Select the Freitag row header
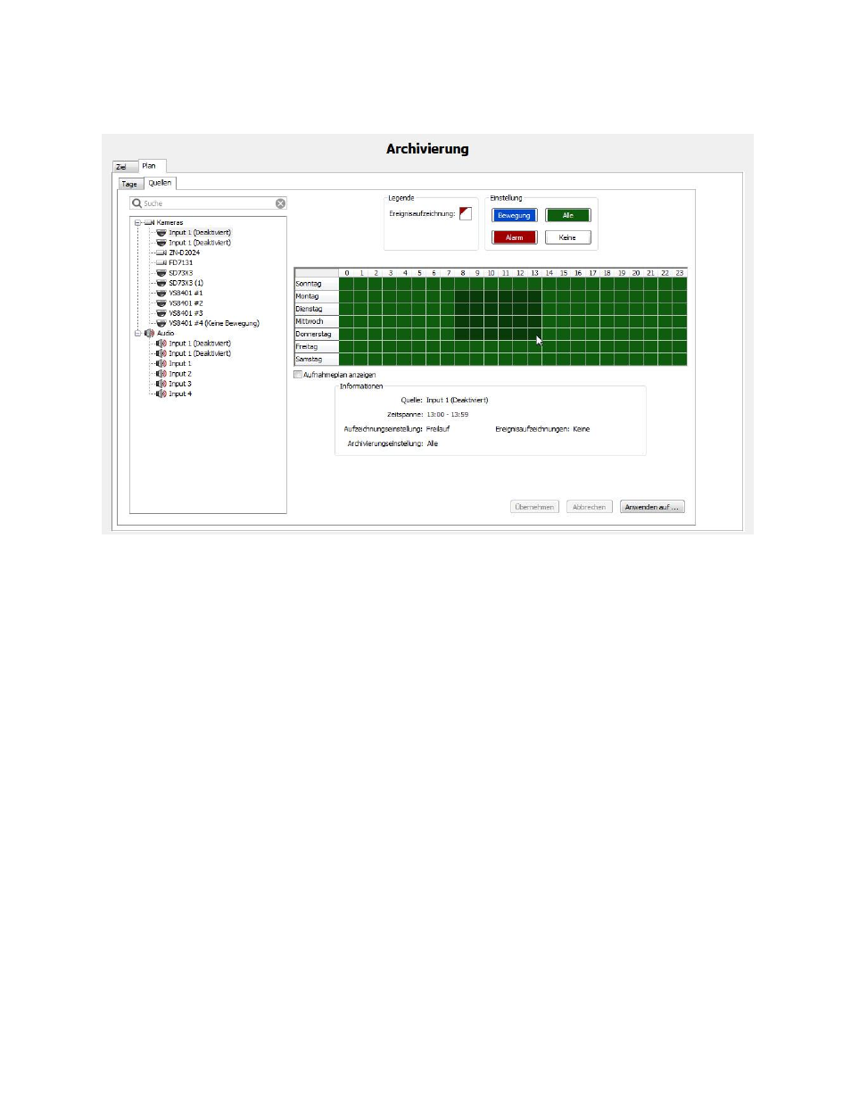The image size is (851, 1102). tap(317, 346)
